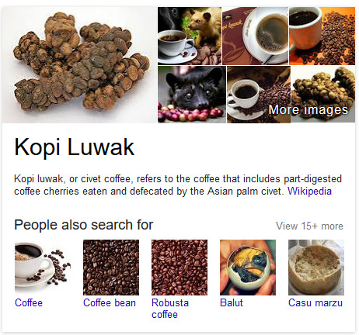
Task: Click the Balut egg thumbnail
Action: (x=248, y=268)
